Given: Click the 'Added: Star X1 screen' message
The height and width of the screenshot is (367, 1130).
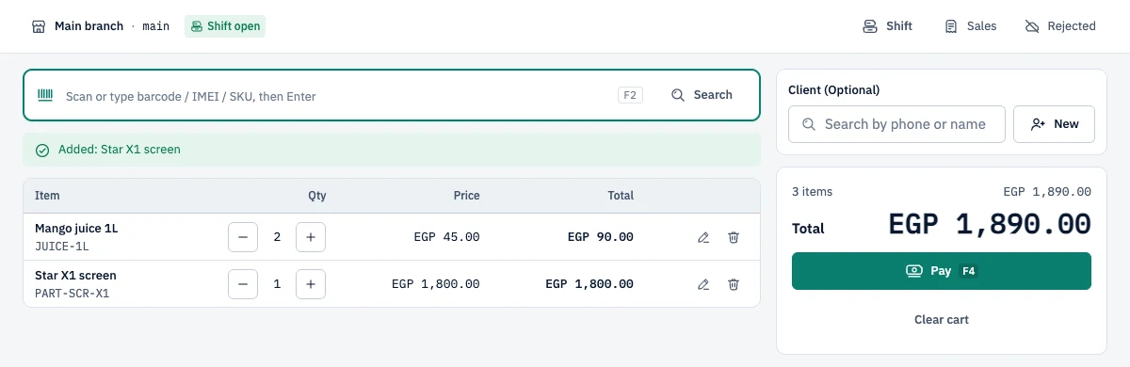Looking at the screenshot, I should pos(120,150).
